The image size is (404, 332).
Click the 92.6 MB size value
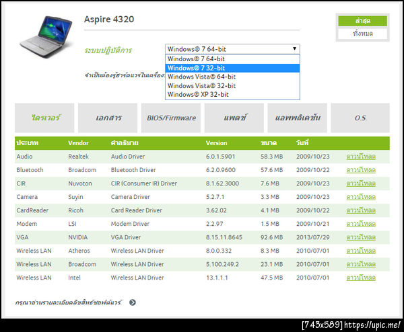(271, 237)
